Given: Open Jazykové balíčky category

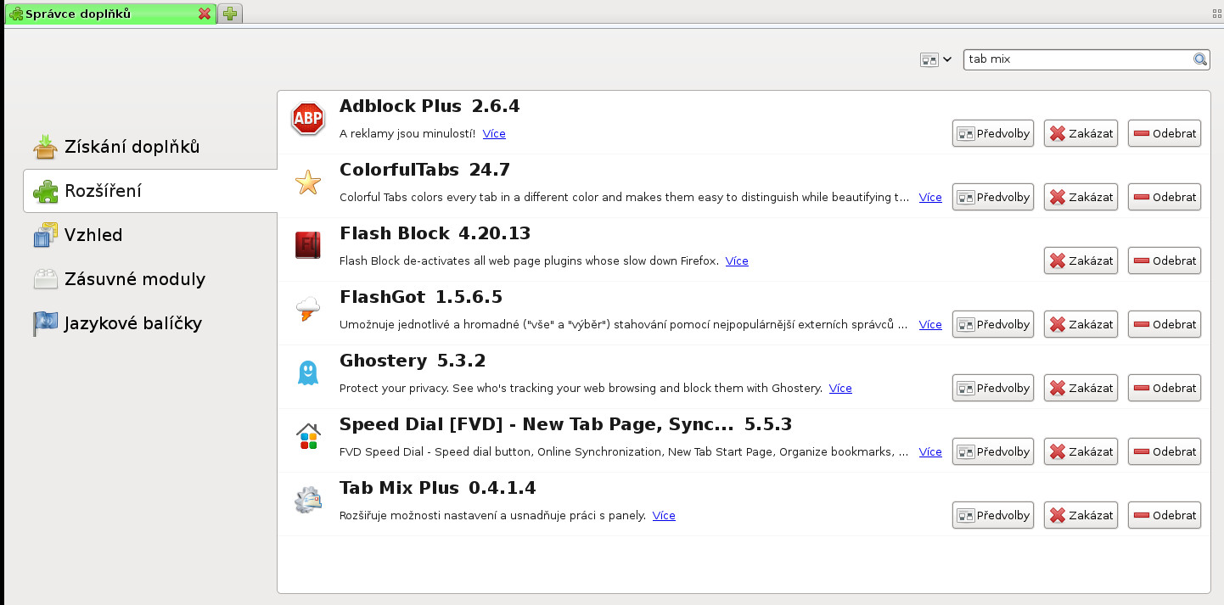Looking at the screenshot, I should point(150,323).
